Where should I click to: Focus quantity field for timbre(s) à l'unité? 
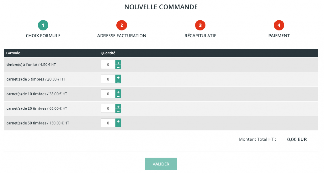108,65
